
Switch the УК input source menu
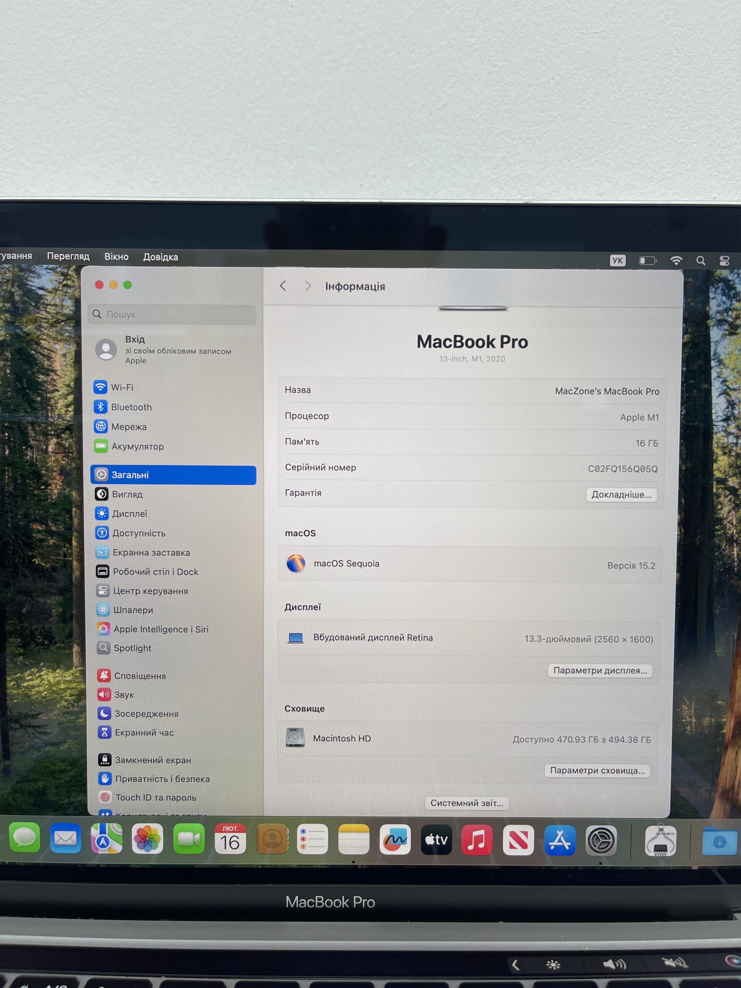(x=618, y=261)
